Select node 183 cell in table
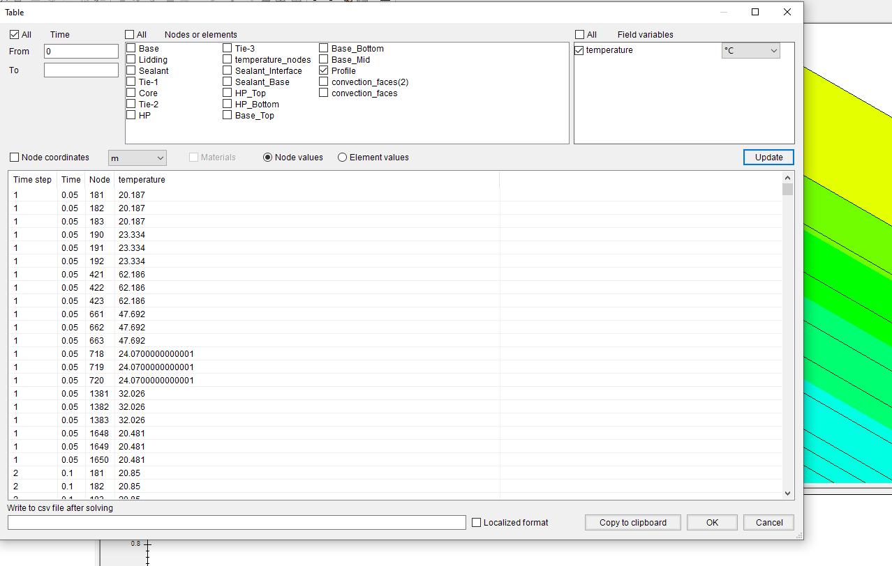The image size is (892, 566). pyautogui.click(x=96, y=222)
